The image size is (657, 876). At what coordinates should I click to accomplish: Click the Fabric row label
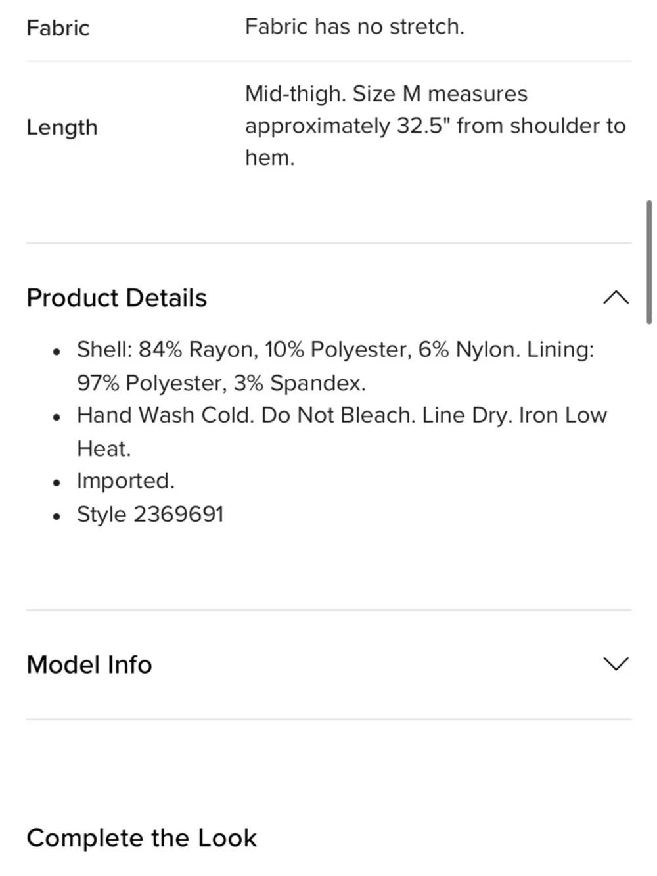[58, 28]
